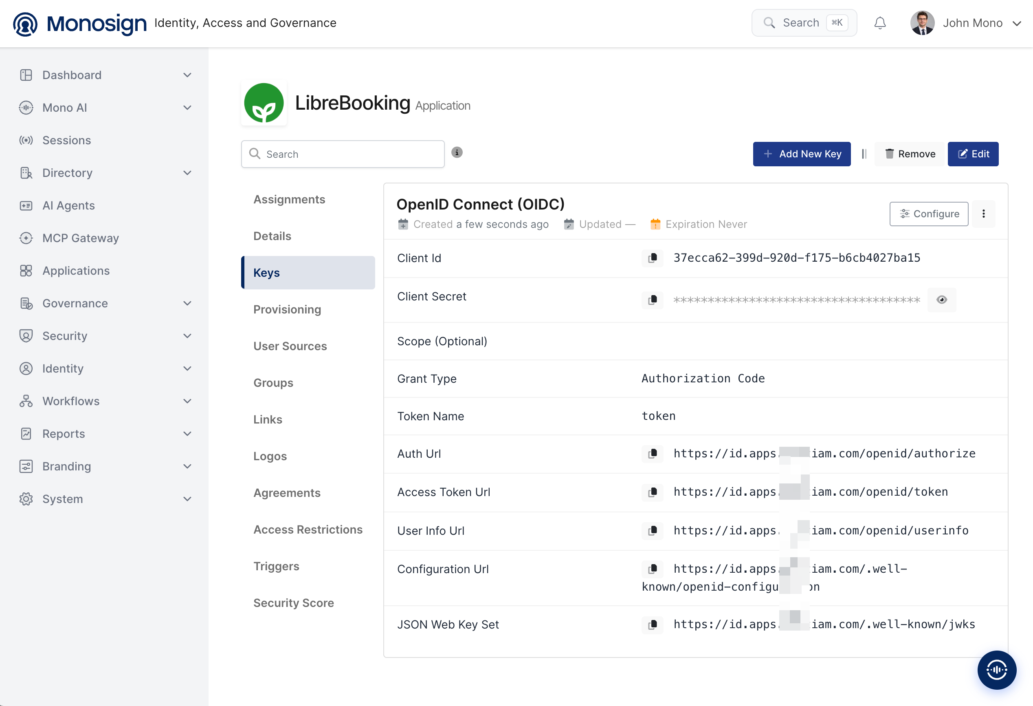Screen dimensions: 1033x706
Task: Copy the JSON Web Key Set url
Action: tap(652, 624)
